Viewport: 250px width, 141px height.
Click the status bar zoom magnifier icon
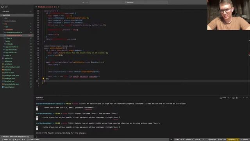point(171,139)
